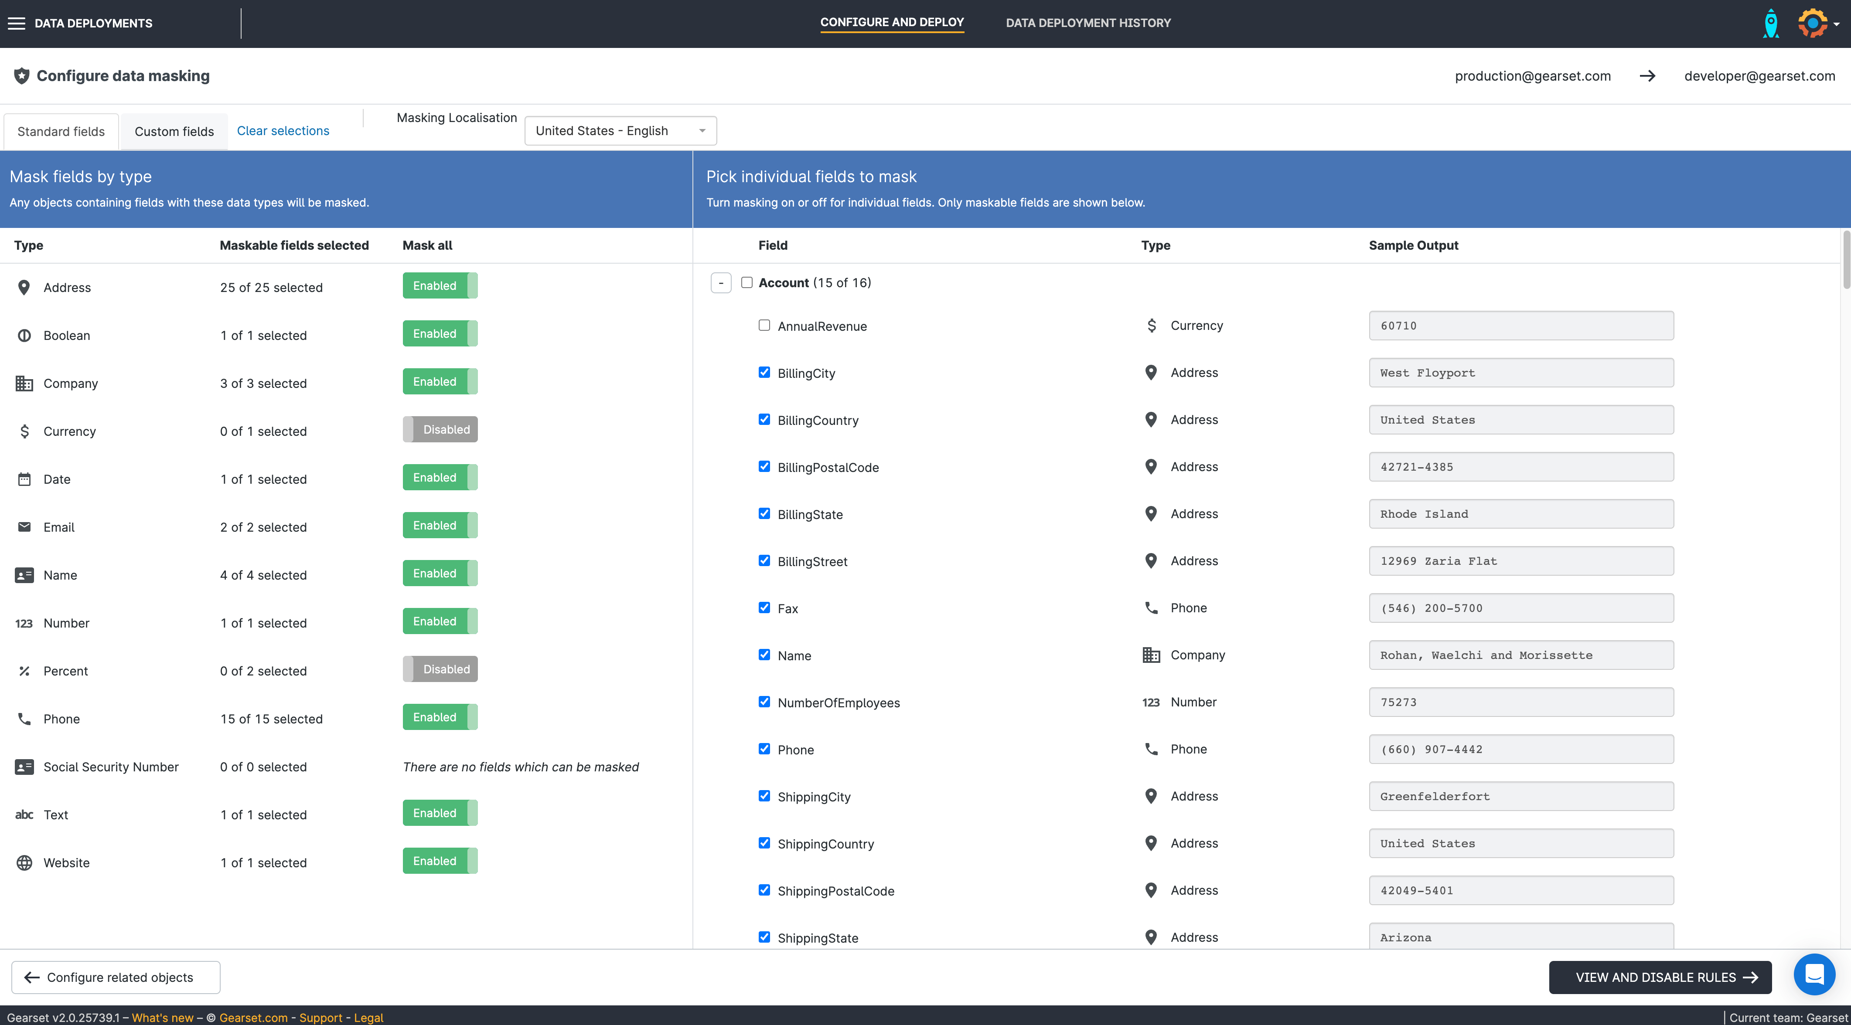
Task: Switch to Custom fields tab
Action: (x=174, y=132)
